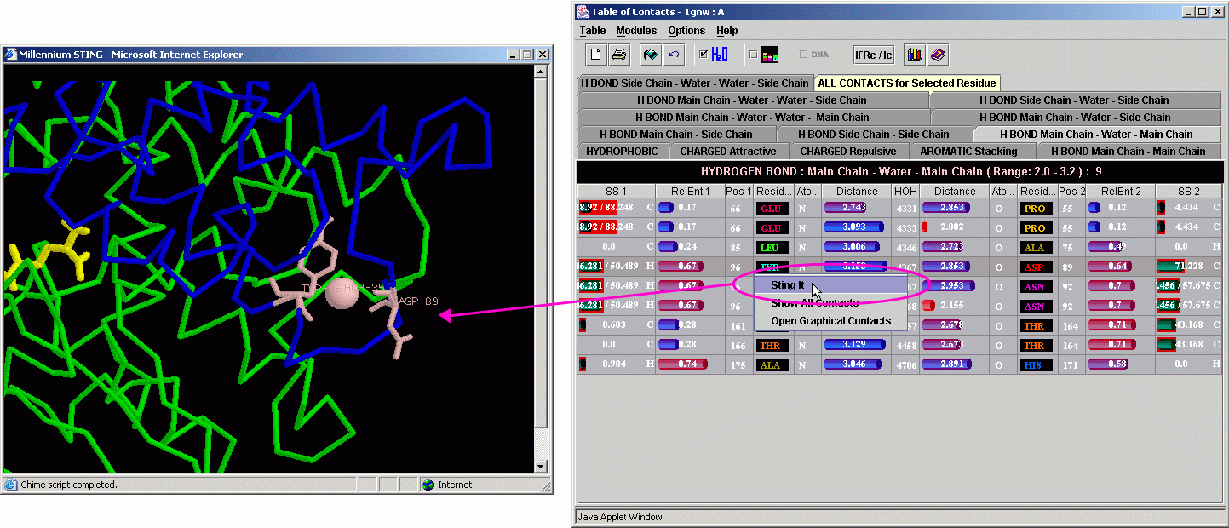The width and height of the screenshot is (1229, 528).
Task: Switch to ALL CONTACTS for Selected Residue tab
Action: click(x=906, y=83)
